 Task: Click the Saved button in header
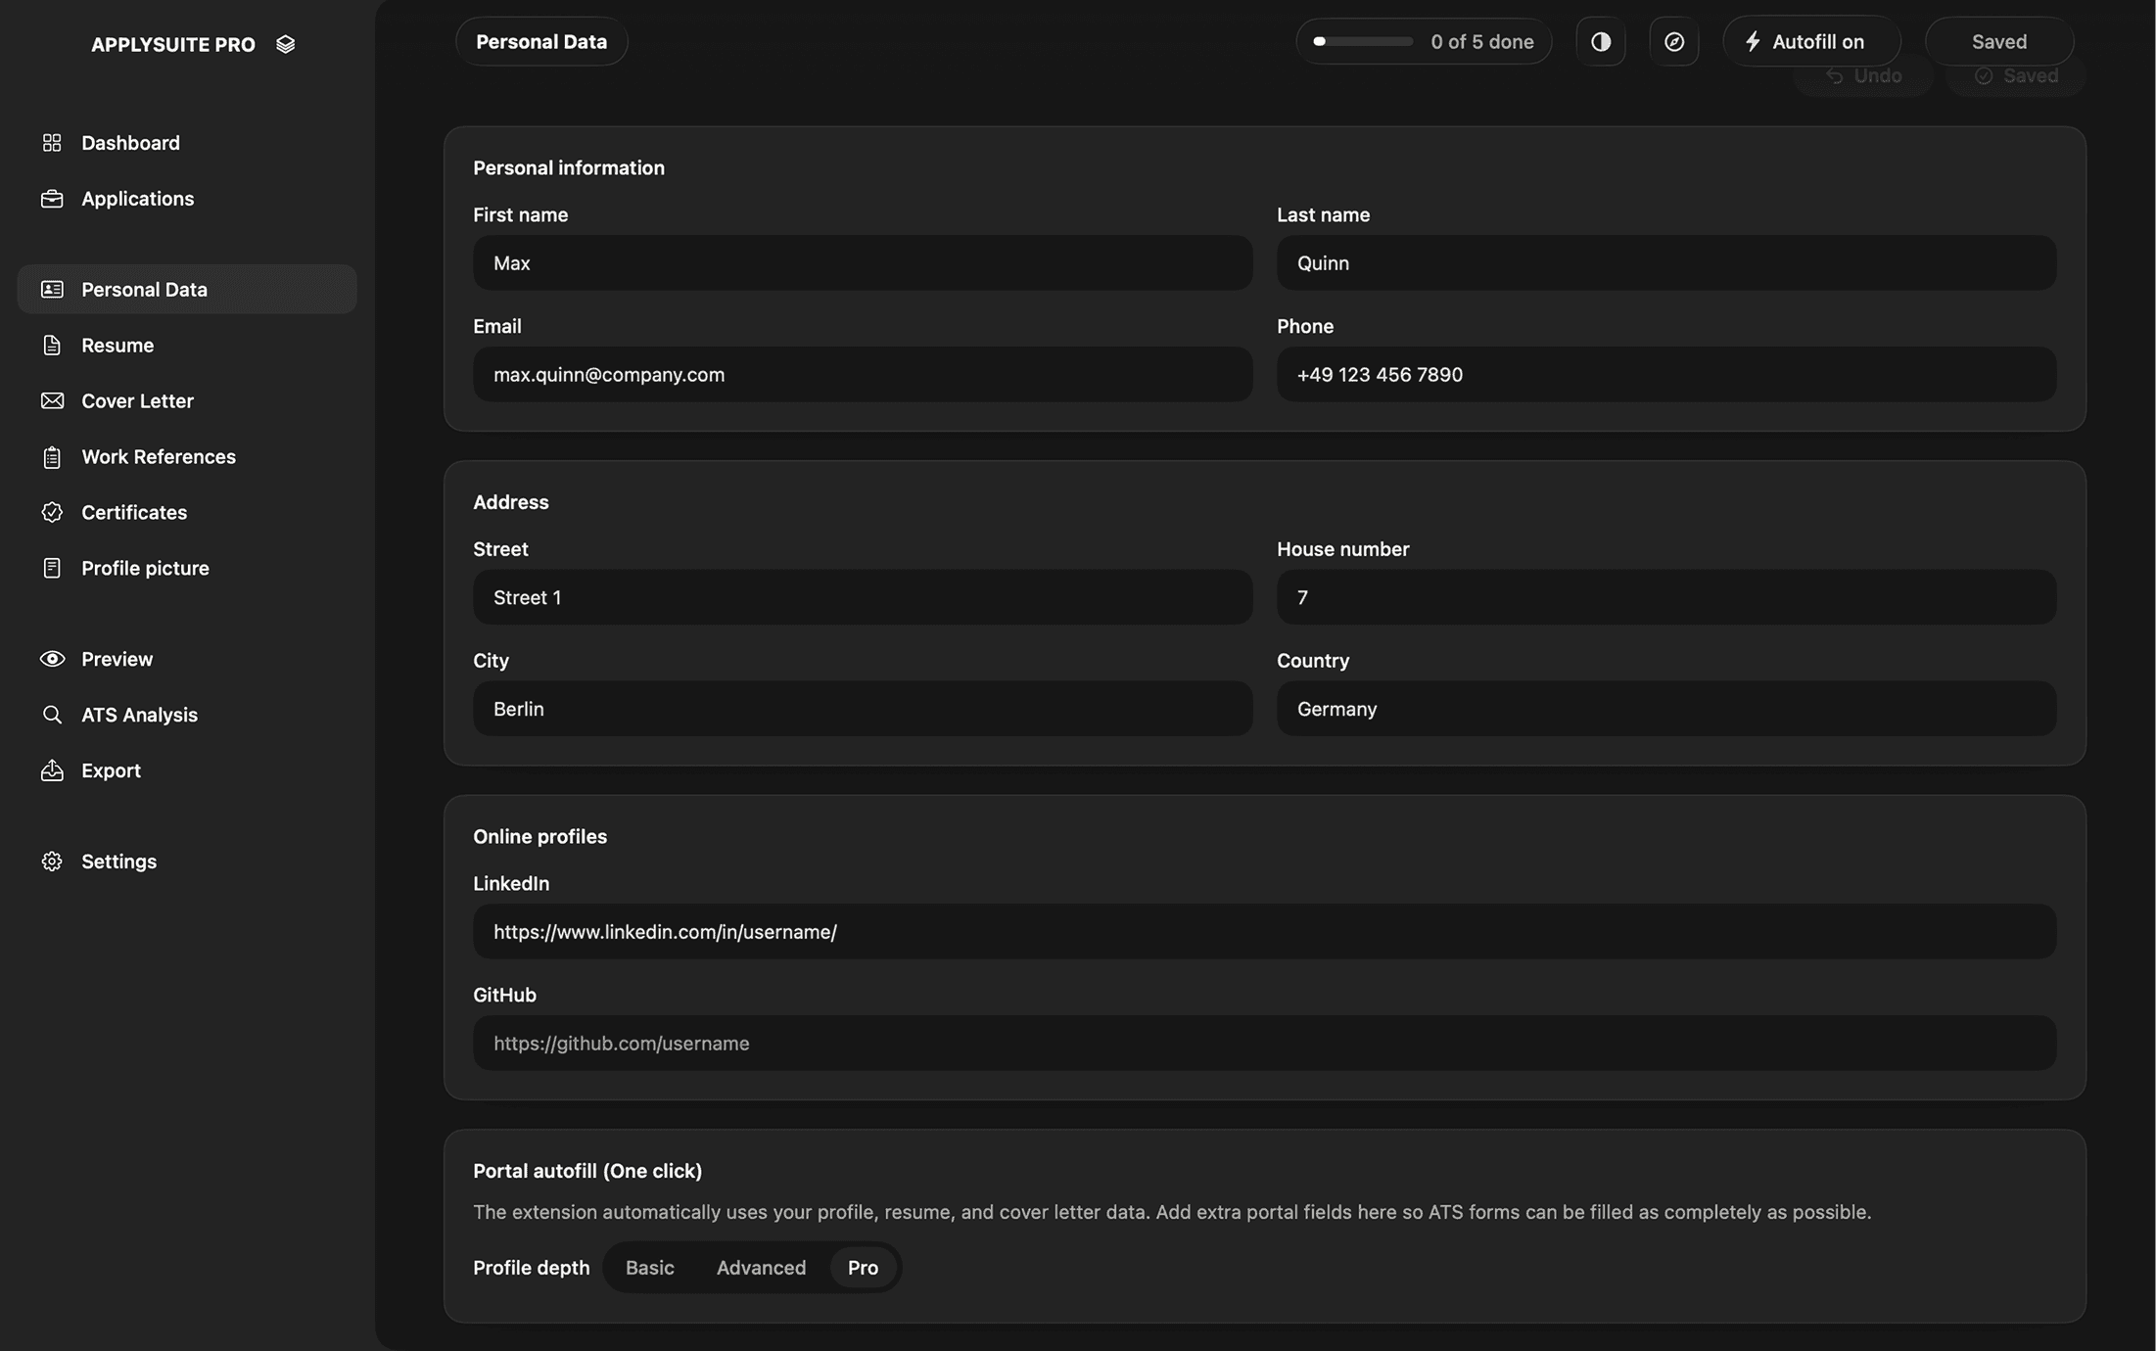pyautogui.click(x=1998, y=42)
